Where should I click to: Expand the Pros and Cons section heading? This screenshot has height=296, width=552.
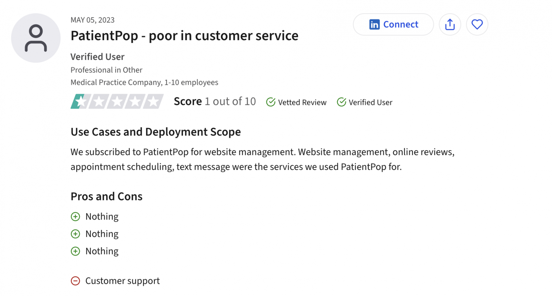coord(106,196)
